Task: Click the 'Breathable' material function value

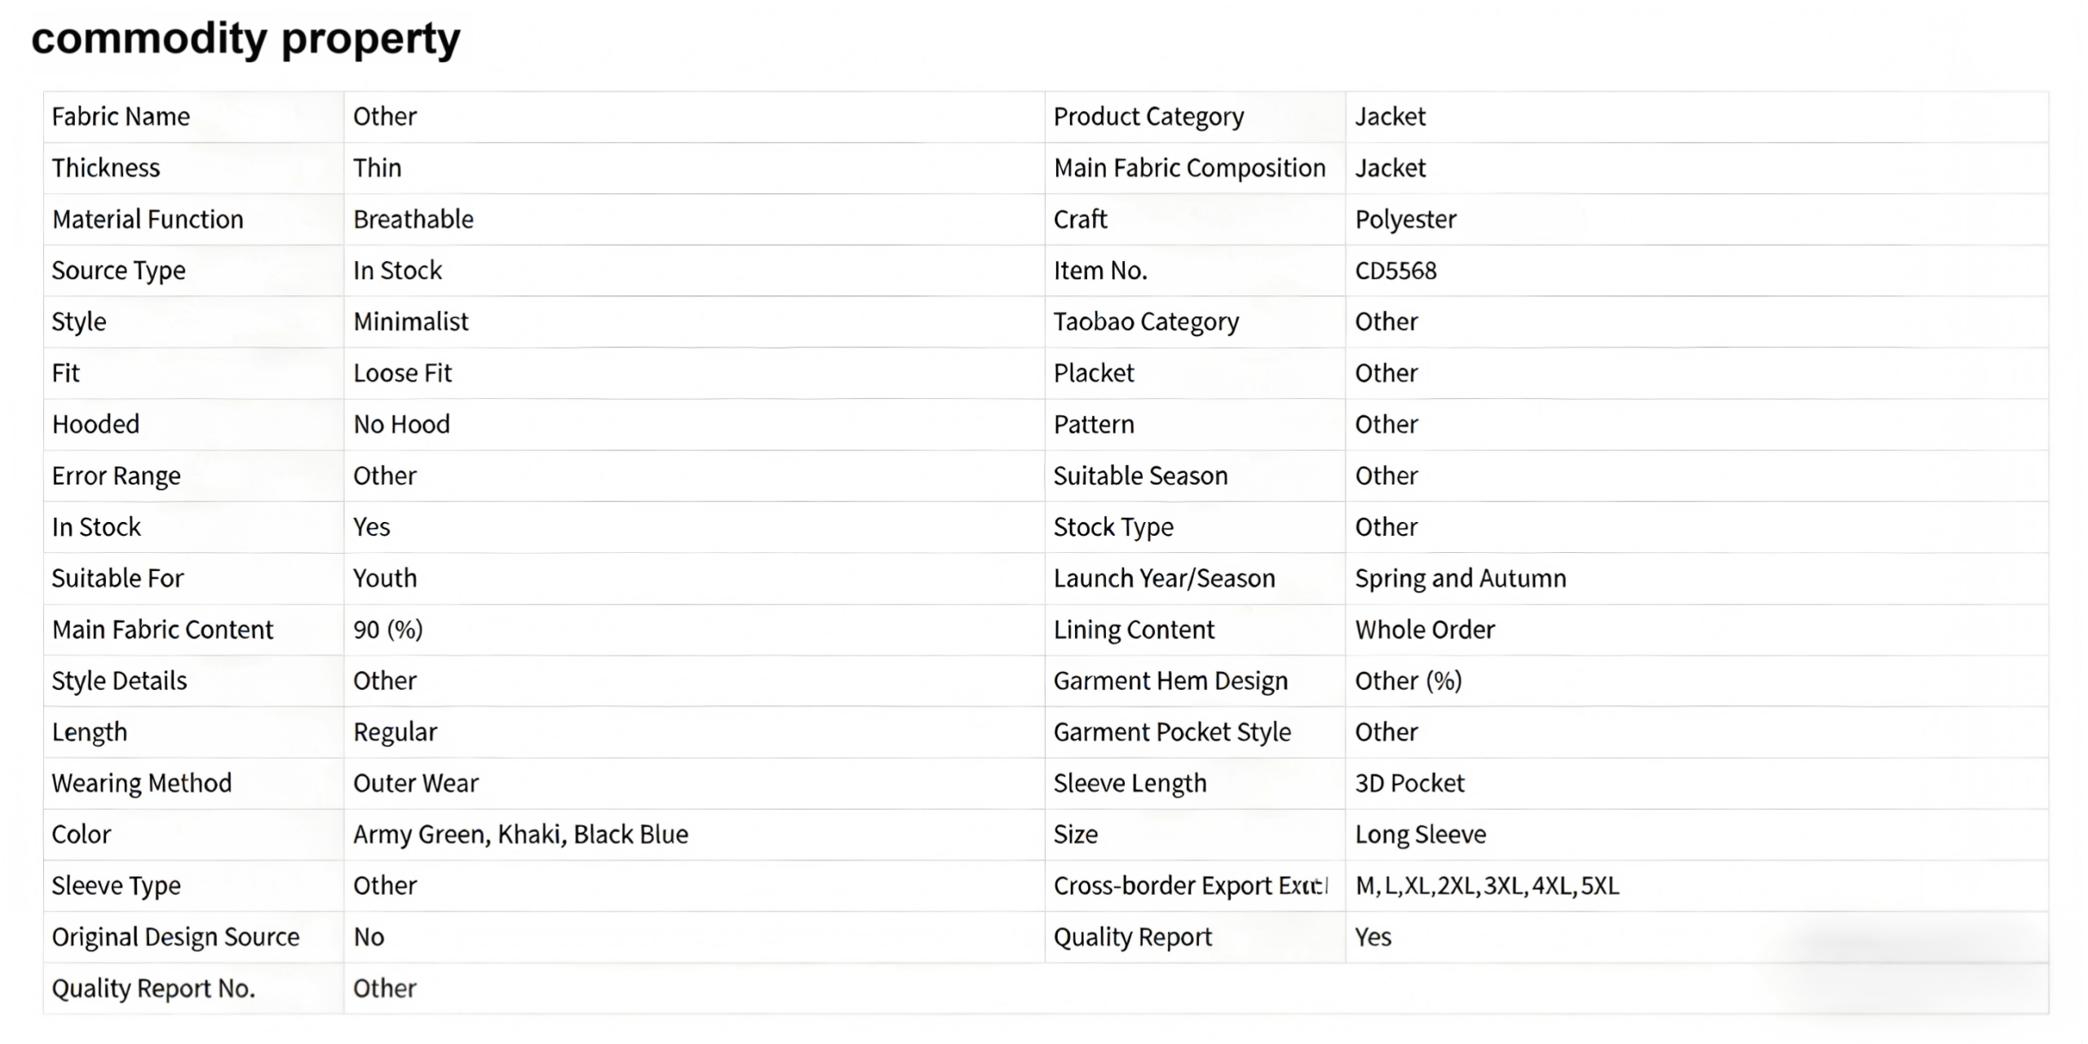Action: pos(414,219)
